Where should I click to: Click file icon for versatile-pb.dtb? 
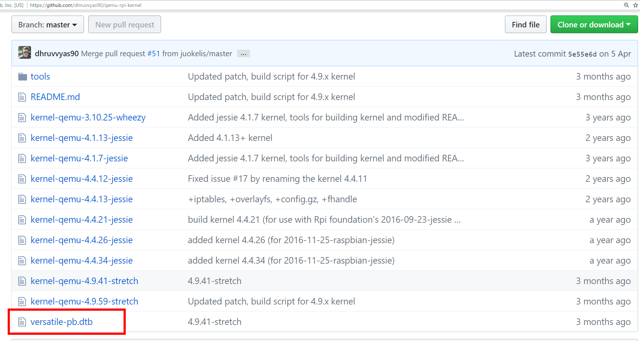click(22, 322)
